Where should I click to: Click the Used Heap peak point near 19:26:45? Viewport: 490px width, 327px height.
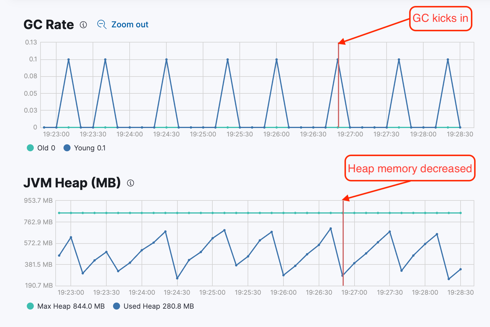pyautogui.click(x=330, y=228)
